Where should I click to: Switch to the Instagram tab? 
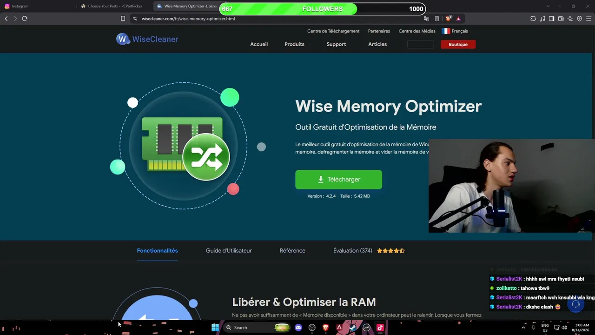[38, 6]
